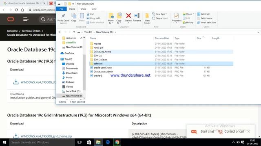This screenshot has width=261, height=146.
Task: Open the Easy access dropdown
Action: pyautogui.click(x=160, y=18)
